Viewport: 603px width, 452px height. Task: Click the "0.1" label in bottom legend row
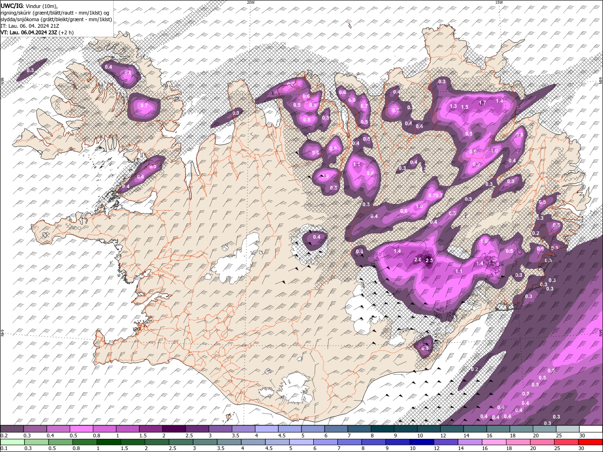tap(4, 449)
